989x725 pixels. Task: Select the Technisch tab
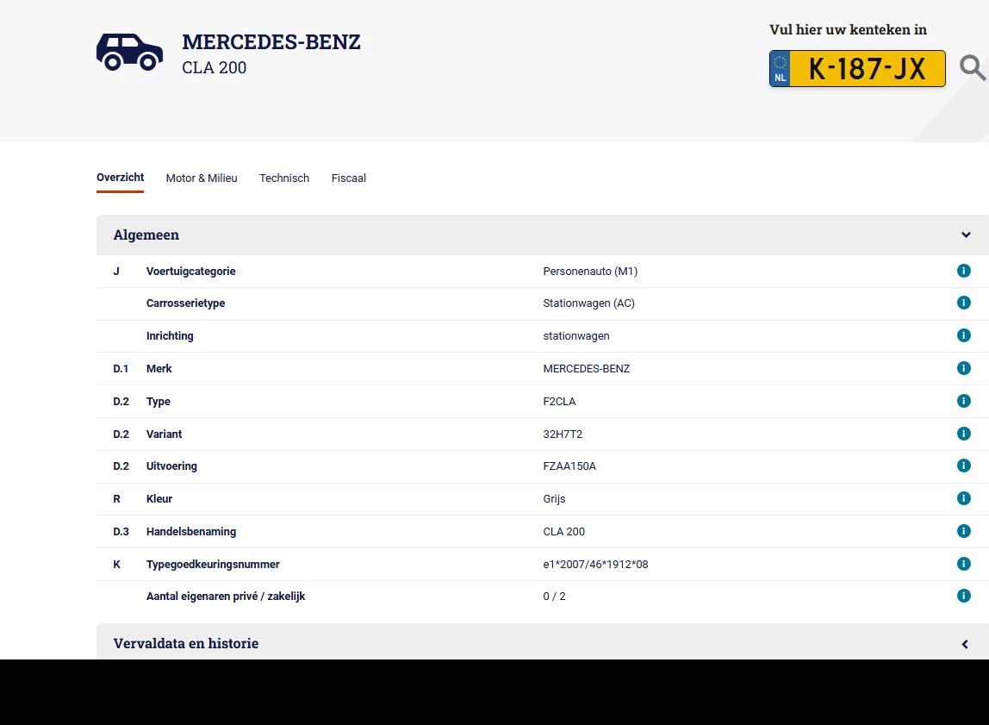tap(283, 178)
